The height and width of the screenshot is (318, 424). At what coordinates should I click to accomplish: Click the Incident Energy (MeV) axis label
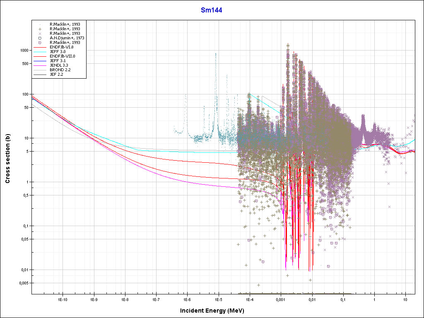click(x=211, y=310)
